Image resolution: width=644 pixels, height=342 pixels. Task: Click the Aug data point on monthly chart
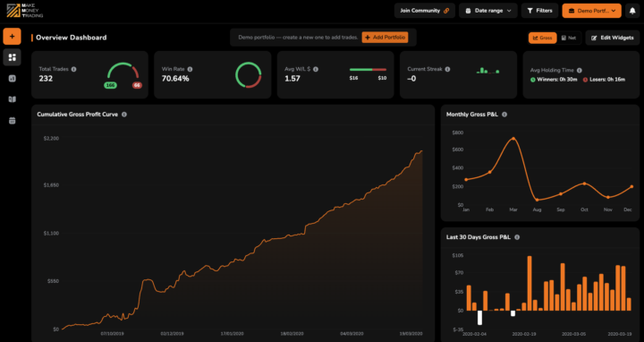537,200
